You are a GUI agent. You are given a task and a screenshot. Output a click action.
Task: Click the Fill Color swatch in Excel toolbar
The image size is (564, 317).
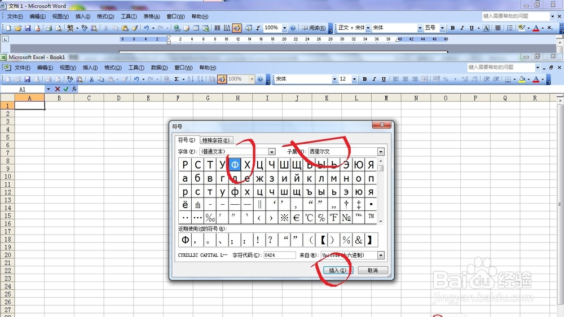tap(522, 79)
